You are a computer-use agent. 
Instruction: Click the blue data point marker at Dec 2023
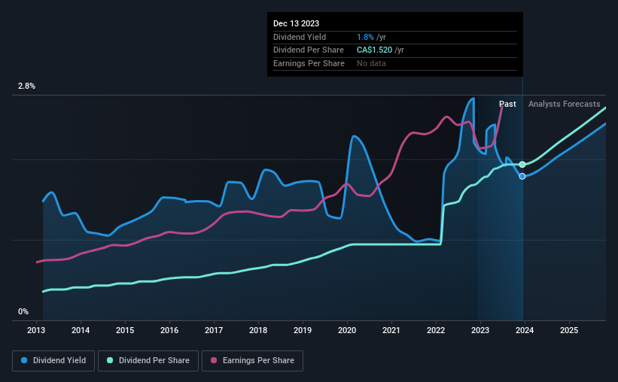522,177
